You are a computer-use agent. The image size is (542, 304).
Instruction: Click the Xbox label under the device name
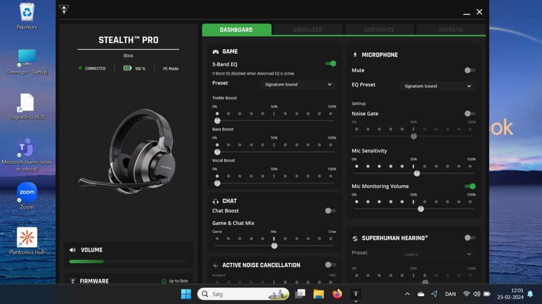pyautogui.click(x=128, y=56)
